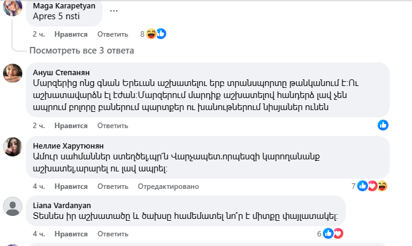The width and height of the screenshot is (412, 246).
Task: Open Ануш Степанян's profile avatar
Action: coord(13,73)
